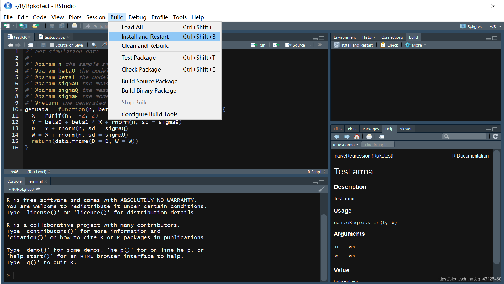Clear the console with the broom icon
This screenshot has width=504, height=284.
[x=322, y=189]
